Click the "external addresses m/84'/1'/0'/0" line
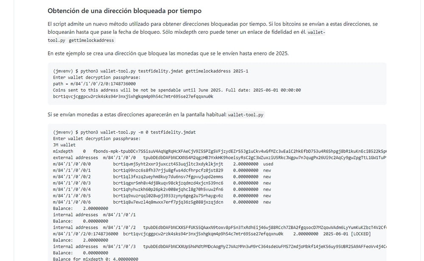 pos(212,158)
